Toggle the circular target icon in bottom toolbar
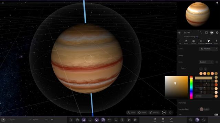Image resolution: width=220 pixels, height=123 pixels. (103, 120)
